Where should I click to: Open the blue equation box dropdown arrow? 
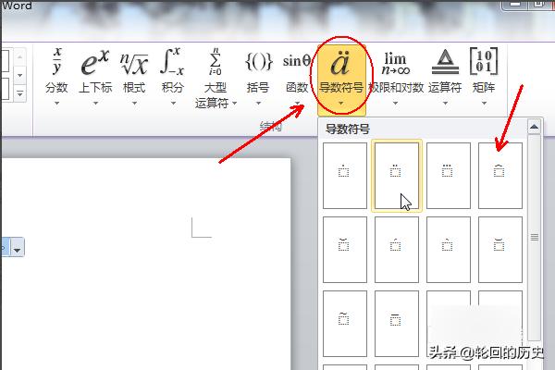point(17,247)
